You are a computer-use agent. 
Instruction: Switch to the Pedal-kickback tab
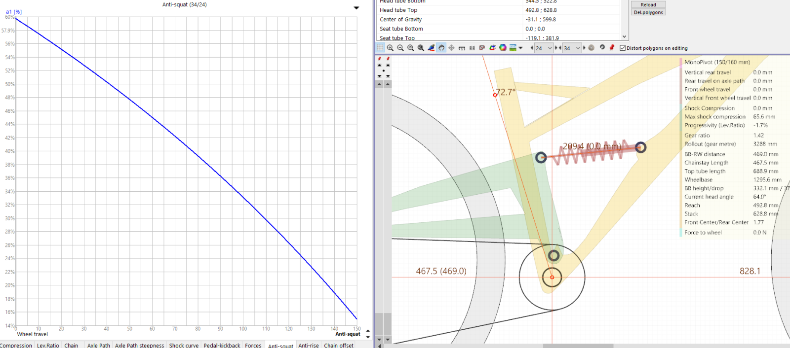(222, 345)
